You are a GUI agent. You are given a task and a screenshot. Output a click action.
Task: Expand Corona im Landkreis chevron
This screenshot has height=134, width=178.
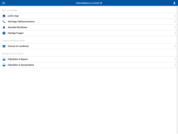pos(175,46)
